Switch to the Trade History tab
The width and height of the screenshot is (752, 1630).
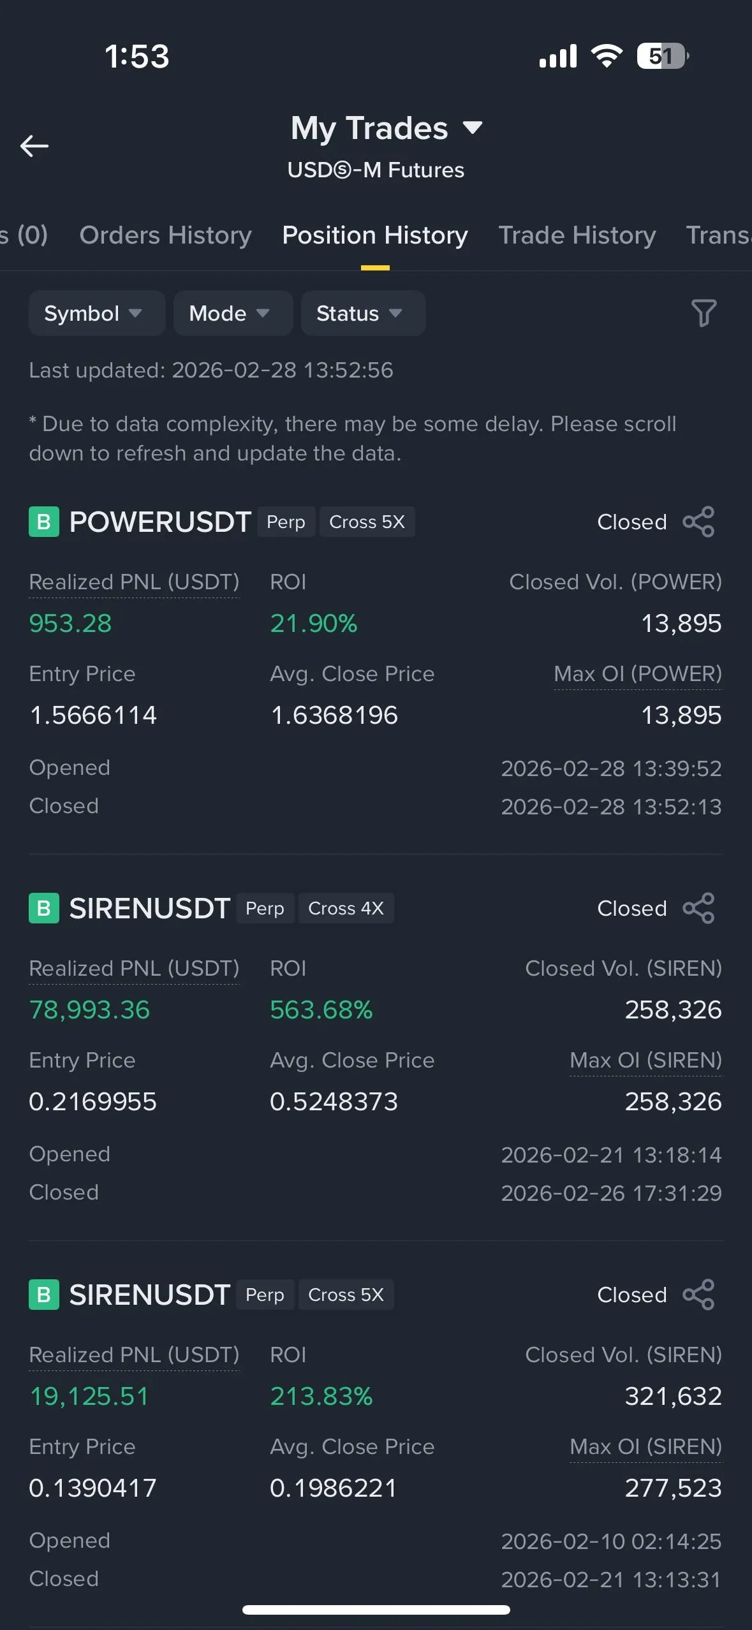(577, 235)
